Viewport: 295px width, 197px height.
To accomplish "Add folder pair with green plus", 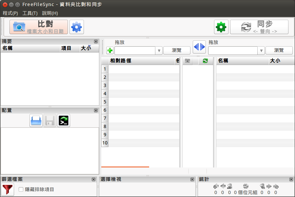I will 110,50.
